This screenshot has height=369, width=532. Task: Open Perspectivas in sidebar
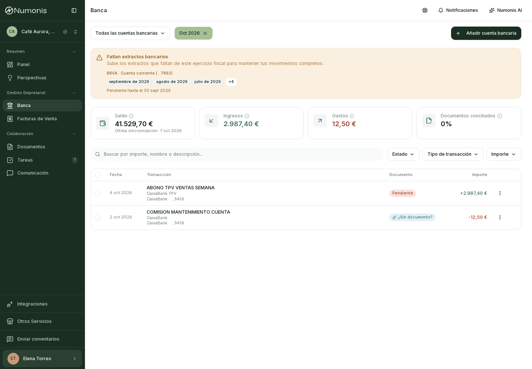click(x=42, y=78)
